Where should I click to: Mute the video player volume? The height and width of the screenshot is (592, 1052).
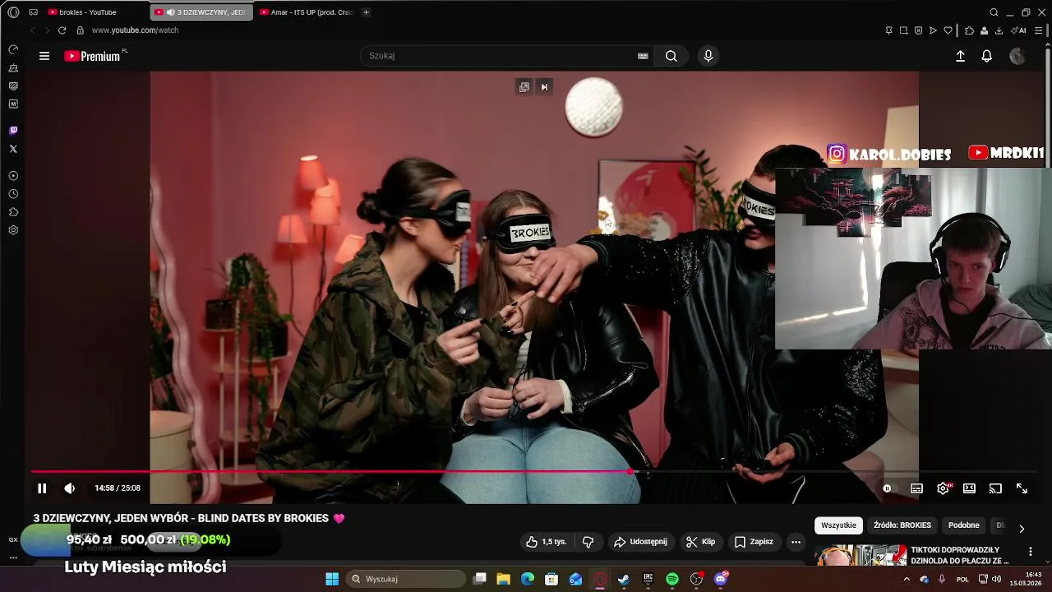[x=70, y=488]
